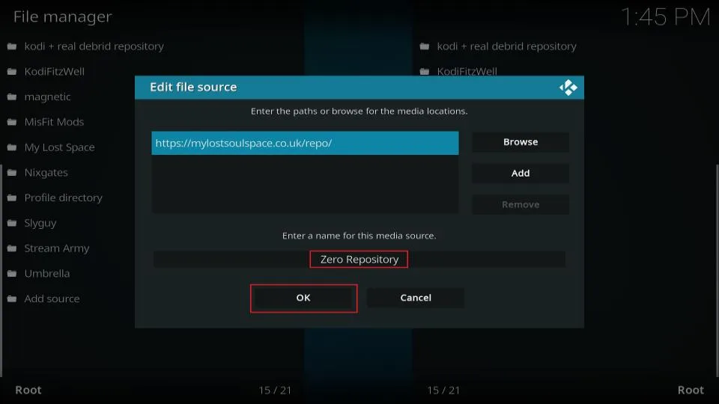This screenshot has width=719, height=404.
Task: Open right-pane kodi + real debrid repository
Action: point(506,46)
